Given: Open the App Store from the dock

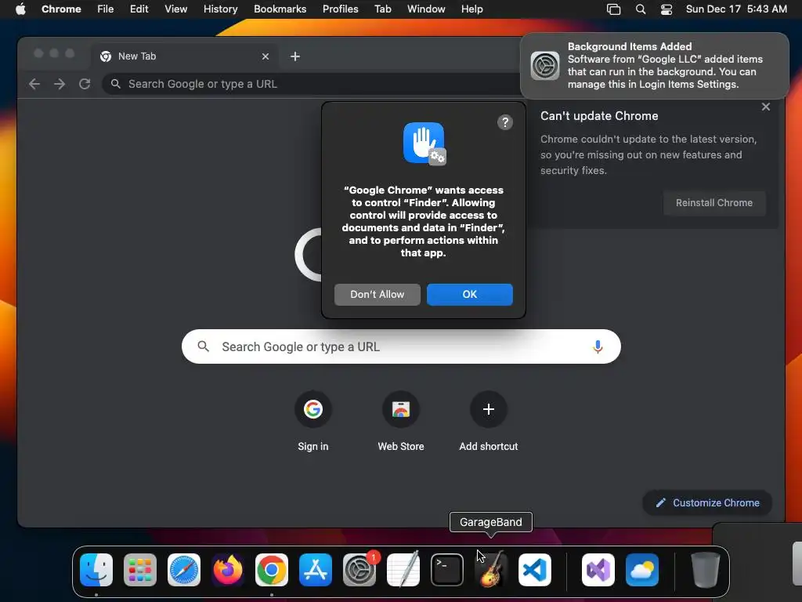Looking at the screenshot, I should pyautogui.click(x=316, y=570).
